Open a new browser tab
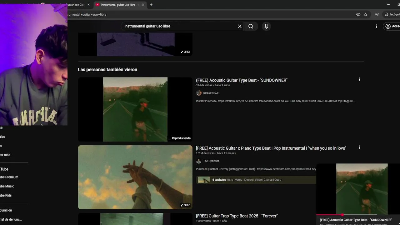Screen dimensions: 400x225 [151, 5]
